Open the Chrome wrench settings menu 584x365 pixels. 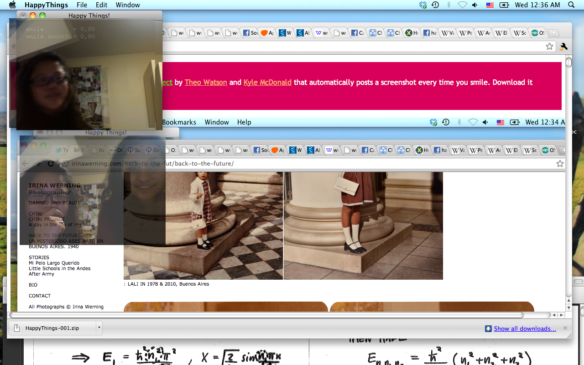(x=563, y=47)
